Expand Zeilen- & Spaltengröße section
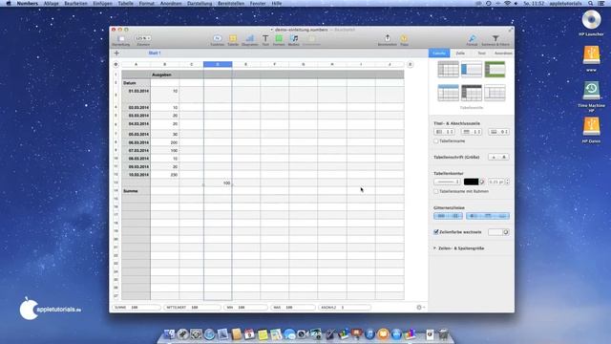The height and width of the screenshot is (344, 611). pyautogui.click(x=435, y=248)
